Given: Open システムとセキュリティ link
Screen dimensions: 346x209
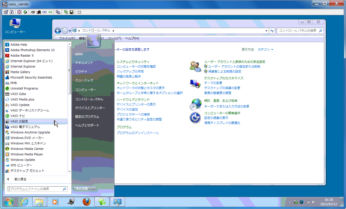Looking at the screenshot, I should click(133, 62).
